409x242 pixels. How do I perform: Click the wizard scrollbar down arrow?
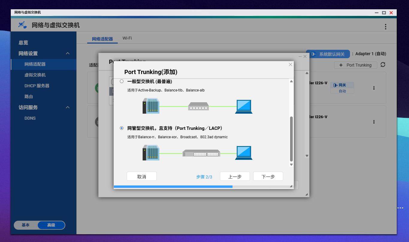[291, 165]
